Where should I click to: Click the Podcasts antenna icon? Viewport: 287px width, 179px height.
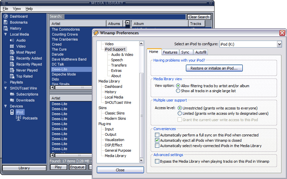[18, 118]
